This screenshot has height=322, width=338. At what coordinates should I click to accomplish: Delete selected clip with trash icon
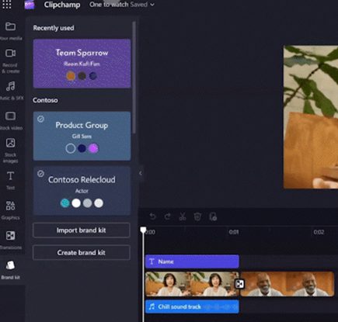[197, 216]
